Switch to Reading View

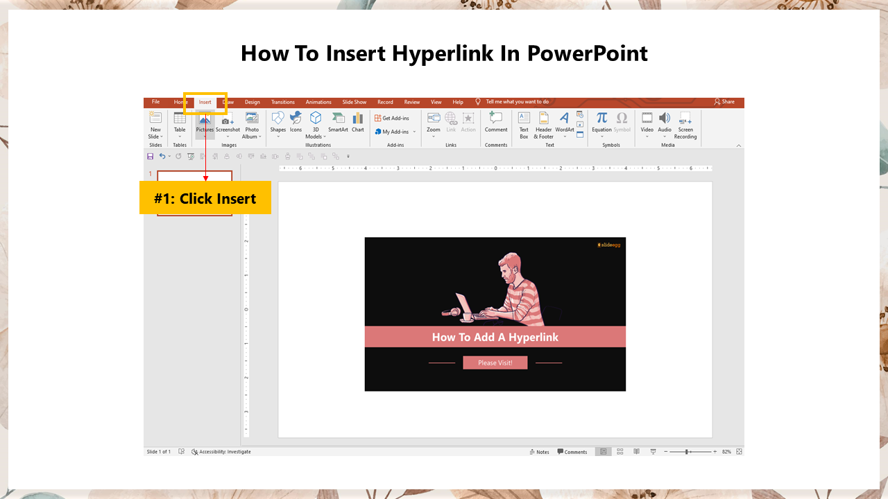(x=636, y=452)
